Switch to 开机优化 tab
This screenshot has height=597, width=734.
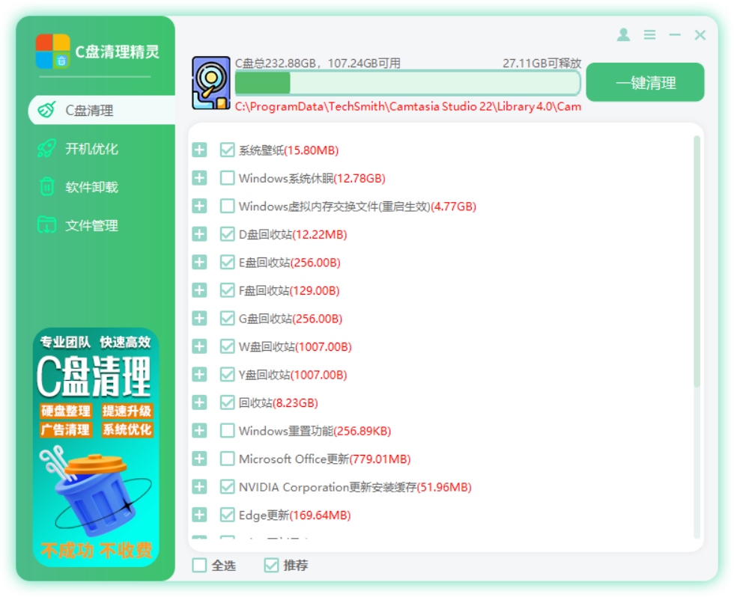point(91,149)
